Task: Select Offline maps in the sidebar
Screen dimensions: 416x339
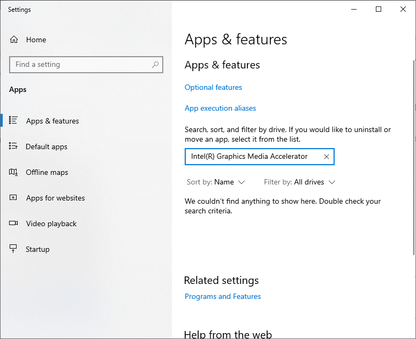Action: [47, 172]
